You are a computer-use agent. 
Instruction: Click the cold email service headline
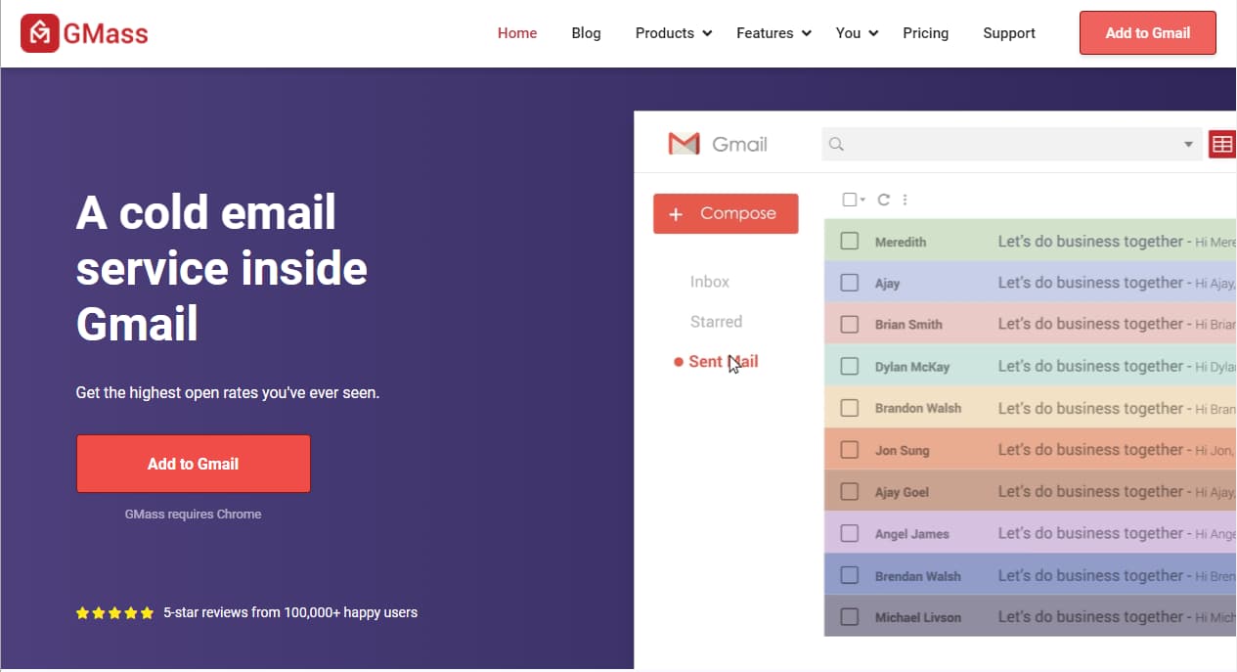coord(222,268)
